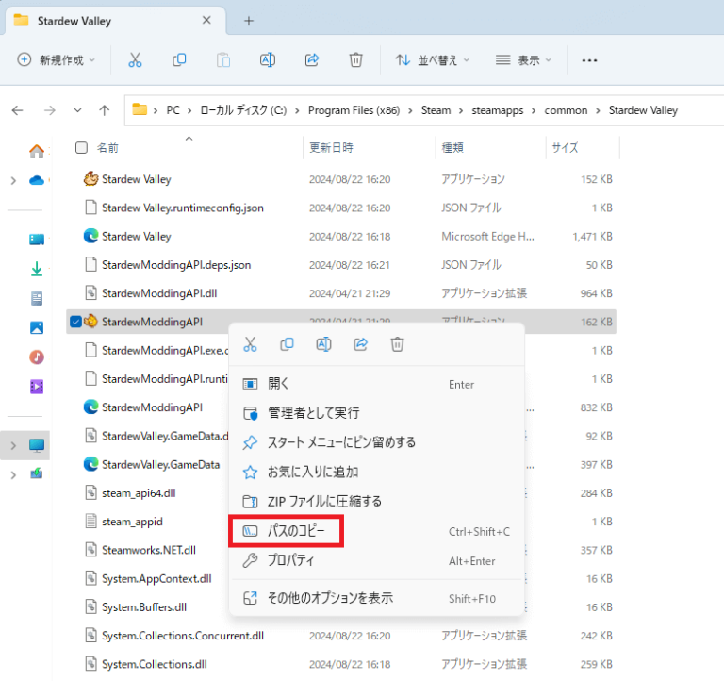The width and height of the screenshot is (724, 681).
Task: Click the Copy icon in context menu
Action: coord(287,344)
